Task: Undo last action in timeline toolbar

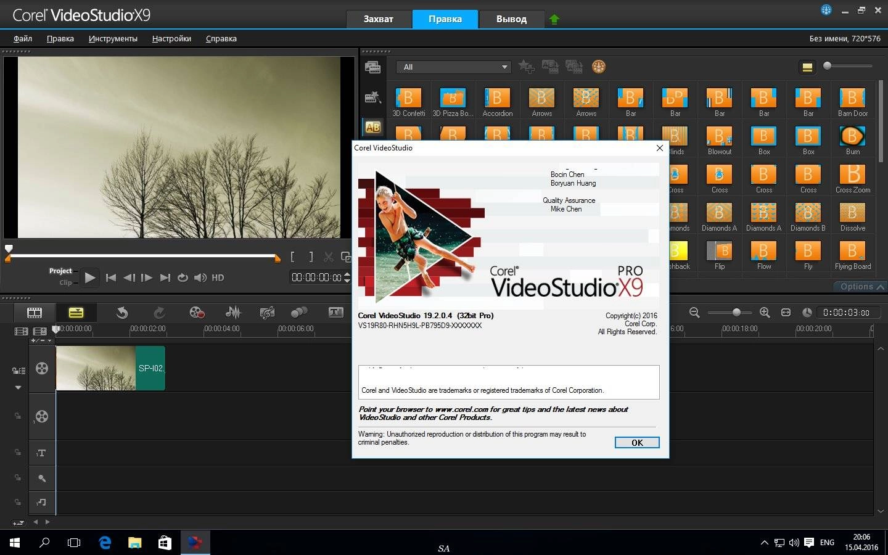Action: point(122,313)
